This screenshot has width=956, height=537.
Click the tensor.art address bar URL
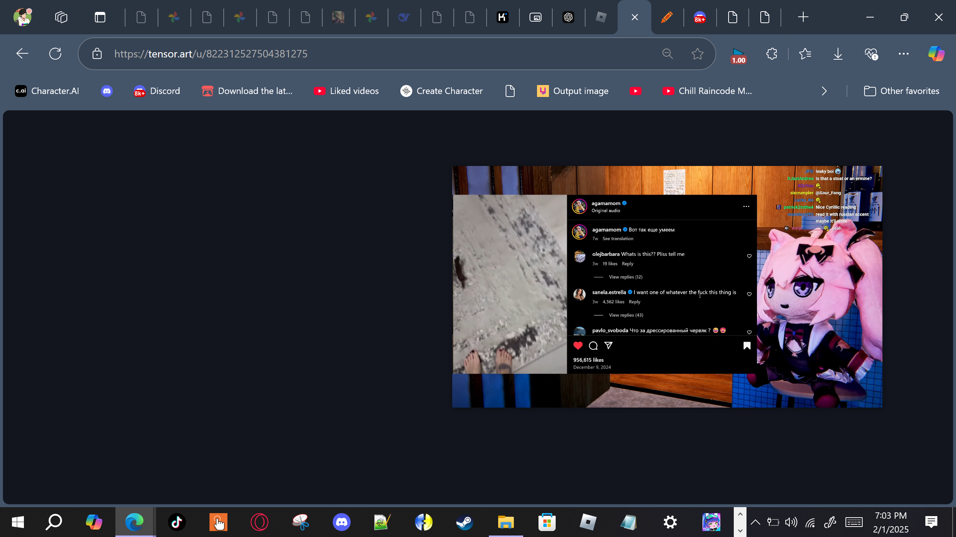[x=211, y=54]
